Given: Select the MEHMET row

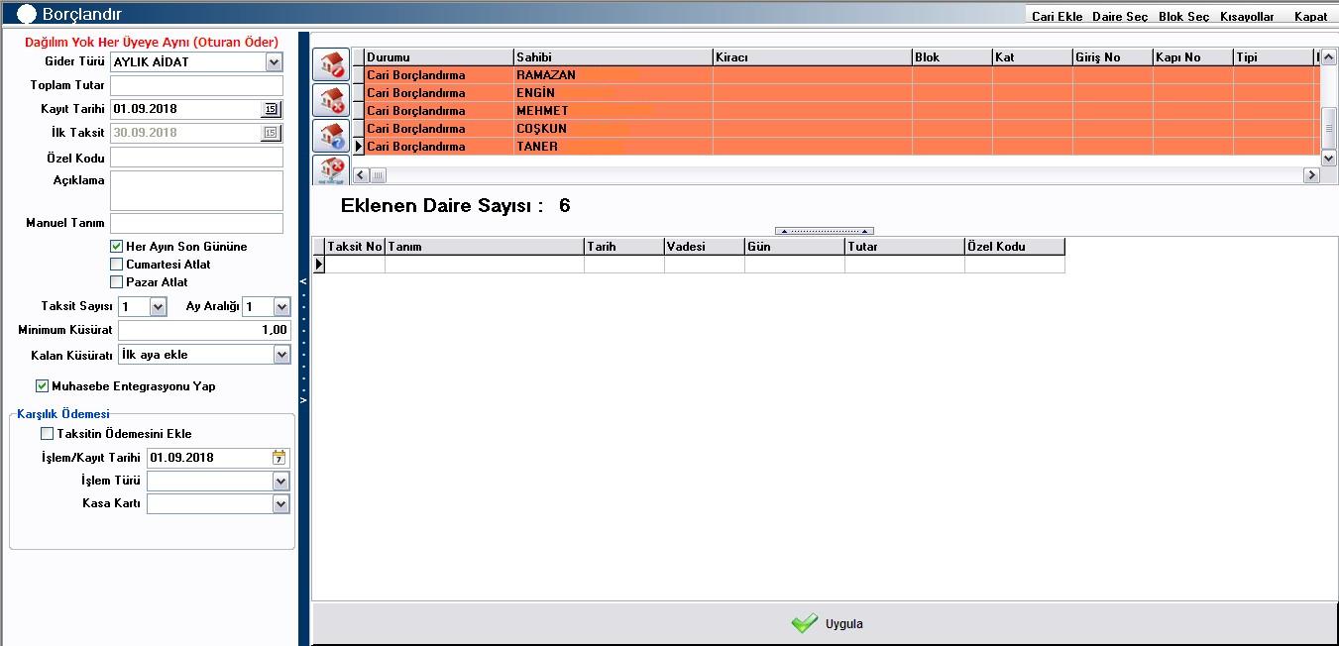Looking at the screenshot, I should [x=837, y=111].
